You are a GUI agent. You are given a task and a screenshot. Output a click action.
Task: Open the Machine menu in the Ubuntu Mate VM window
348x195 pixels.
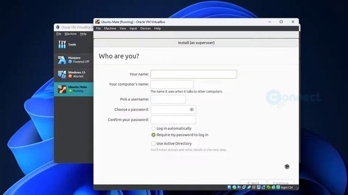pyautogui.click(x=110, y=28)
